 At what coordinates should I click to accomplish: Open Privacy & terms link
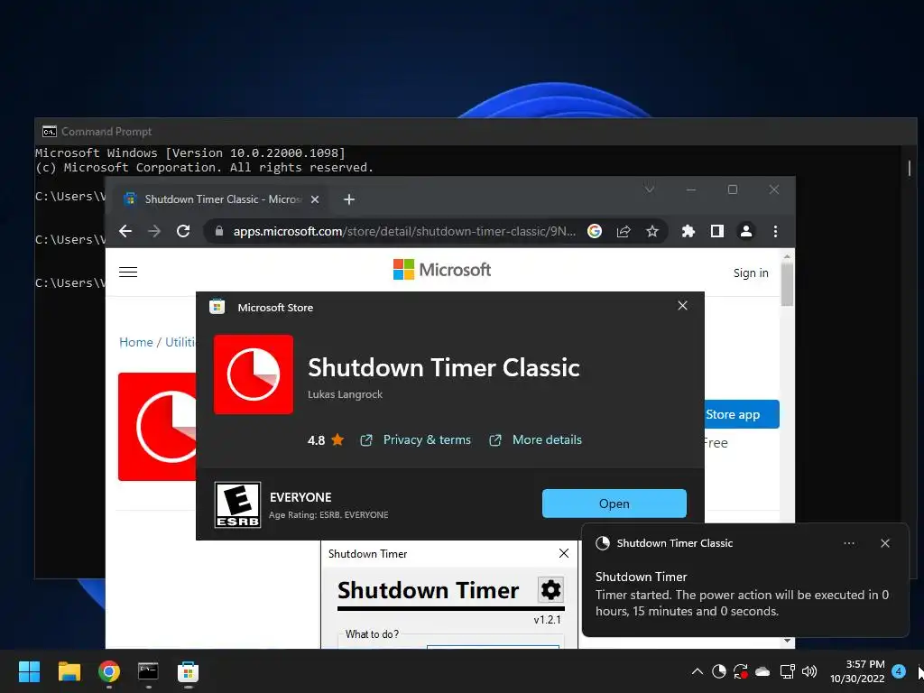[x=427, y=439]
